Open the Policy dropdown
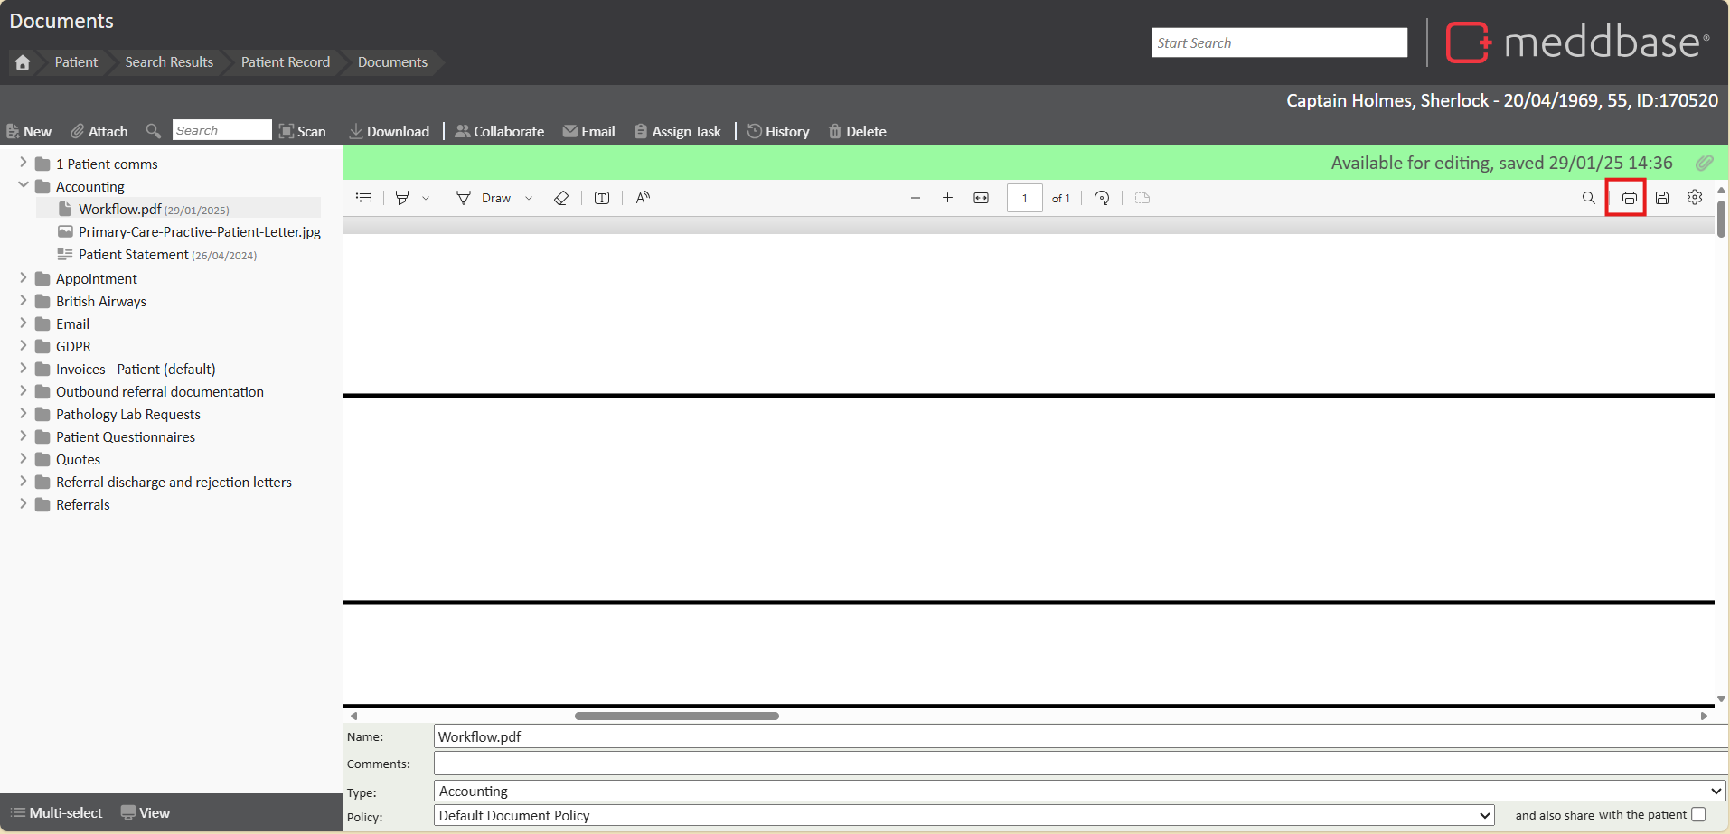This screenshot has height=834, width=1730. point(964,816)
